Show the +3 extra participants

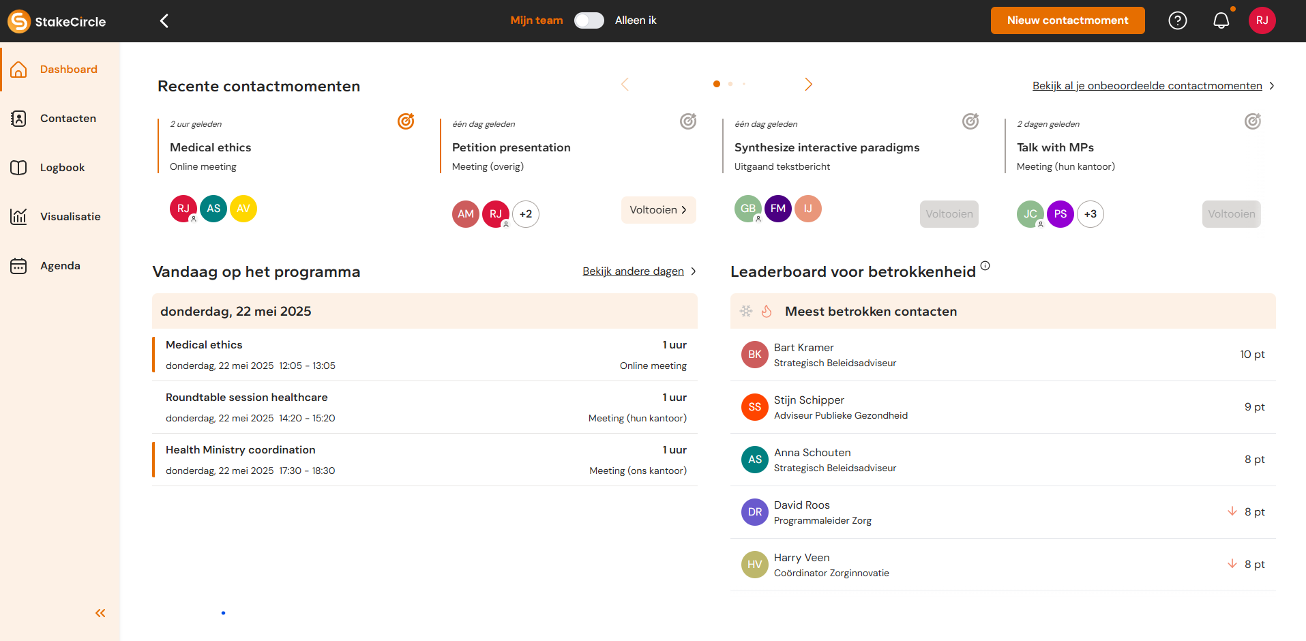1090,214
